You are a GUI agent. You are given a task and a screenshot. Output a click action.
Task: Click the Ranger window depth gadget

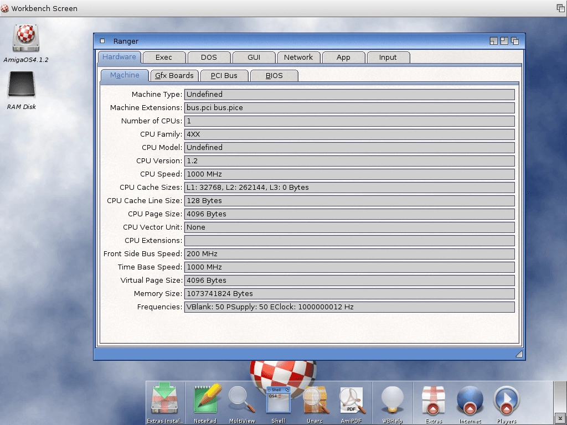coord(515,41)
